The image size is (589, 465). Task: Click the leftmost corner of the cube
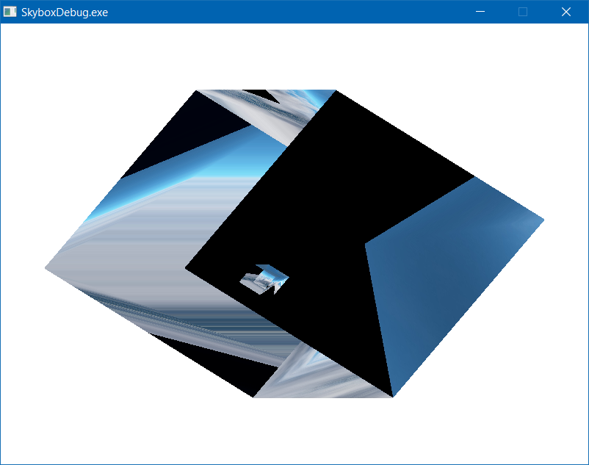click(47, 268)
